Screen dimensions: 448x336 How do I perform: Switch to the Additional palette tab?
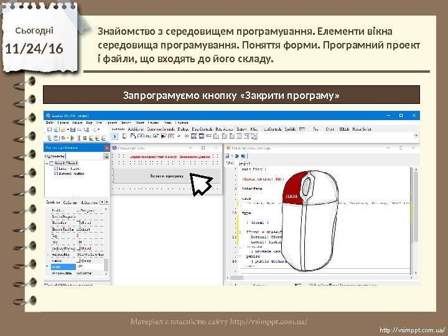(x=136, y=129)
